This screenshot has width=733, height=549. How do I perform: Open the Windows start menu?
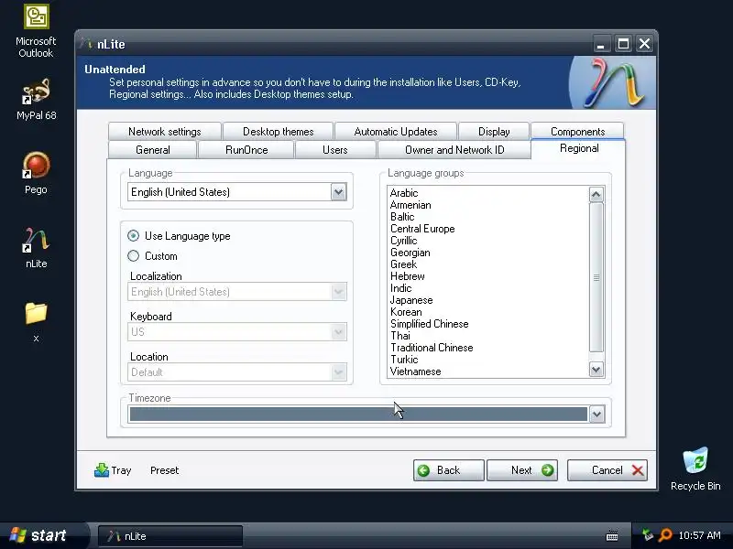(x=42, y=535)
